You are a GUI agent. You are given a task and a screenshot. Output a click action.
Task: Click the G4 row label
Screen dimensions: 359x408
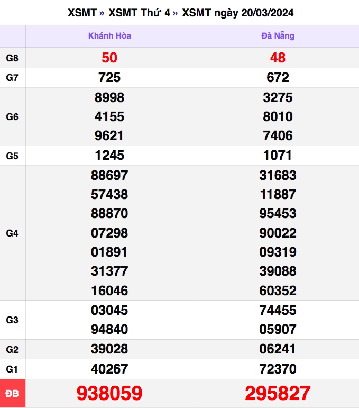tap(12, 233)
